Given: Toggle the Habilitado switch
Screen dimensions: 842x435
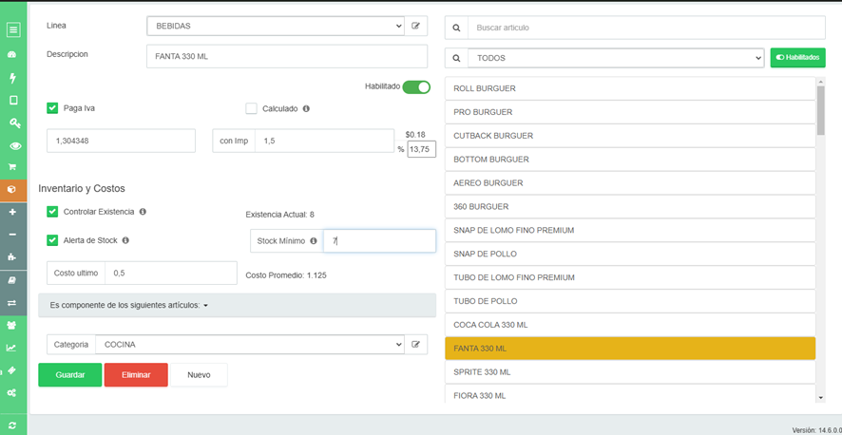Looking at the screenshot, I should [416, 86].
